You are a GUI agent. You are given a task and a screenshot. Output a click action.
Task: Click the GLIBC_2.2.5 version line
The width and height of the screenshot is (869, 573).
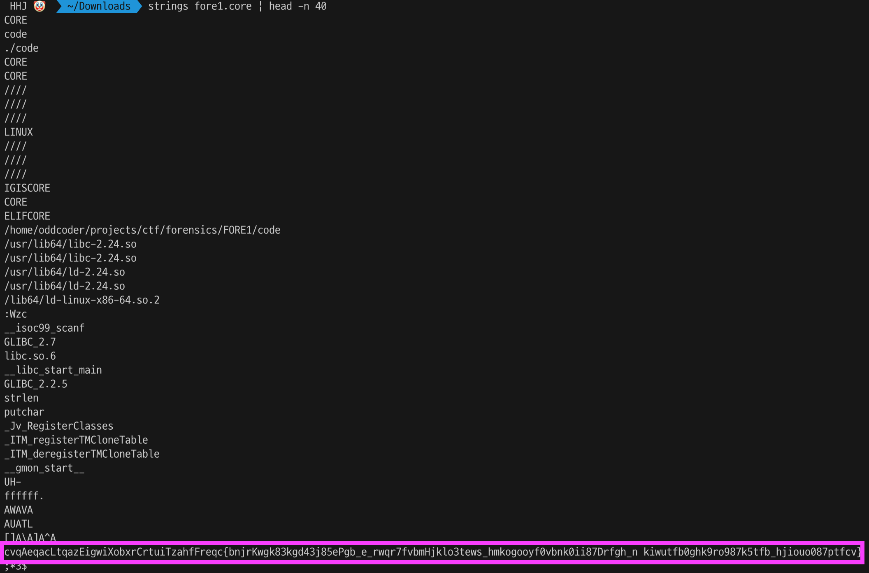point(35,384)
